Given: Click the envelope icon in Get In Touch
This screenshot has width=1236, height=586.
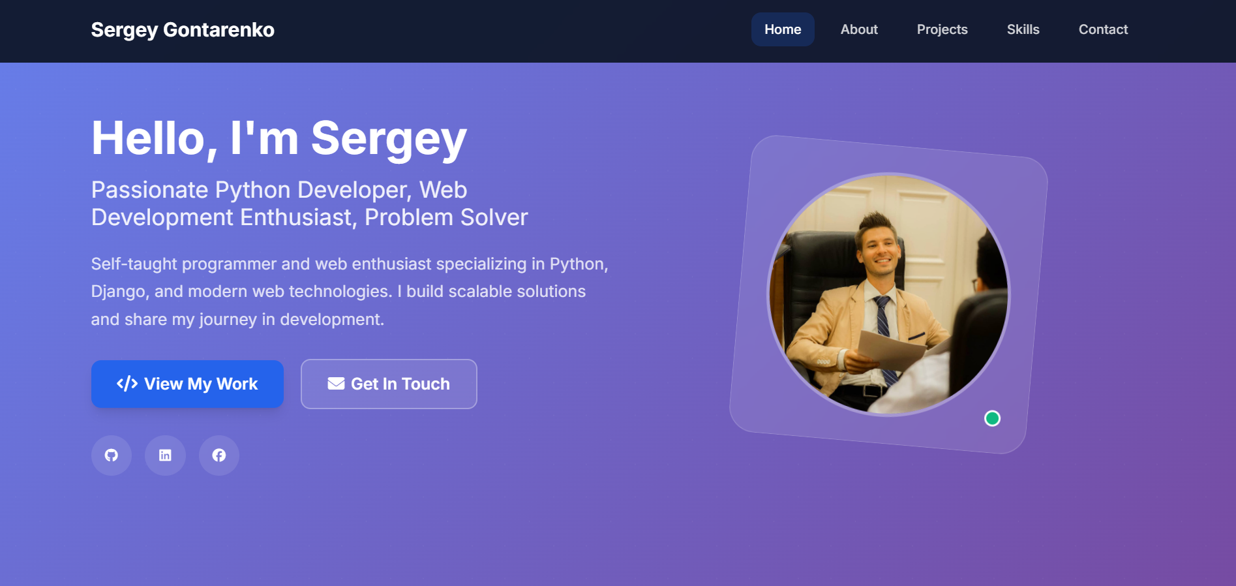Looking at the screenshot, I should (x=336, y=384).
